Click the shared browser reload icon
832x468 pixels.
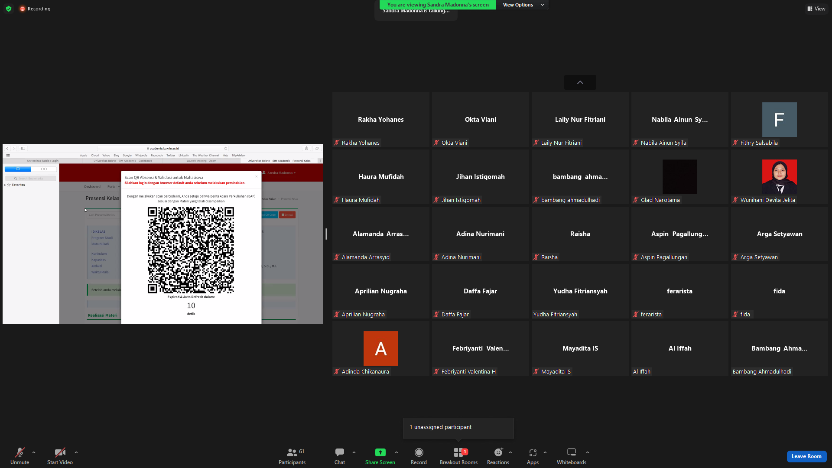tap(226, 148)
